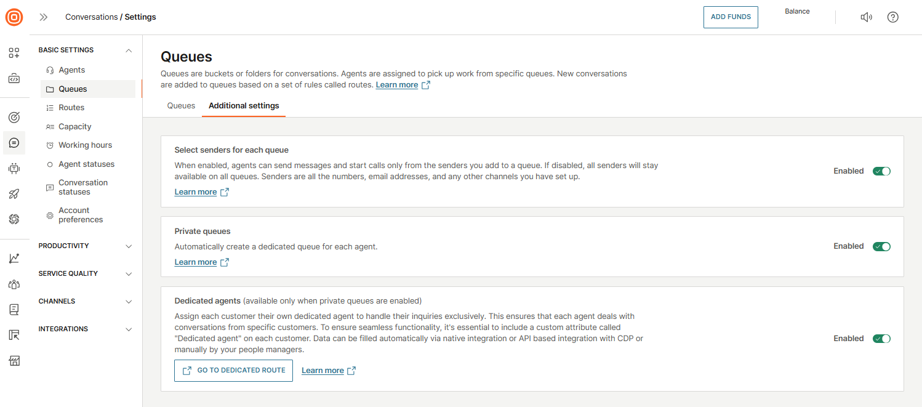Open the chatbot robot icon in sidebar
Screen dimensions: 922x407
point(14,168)
